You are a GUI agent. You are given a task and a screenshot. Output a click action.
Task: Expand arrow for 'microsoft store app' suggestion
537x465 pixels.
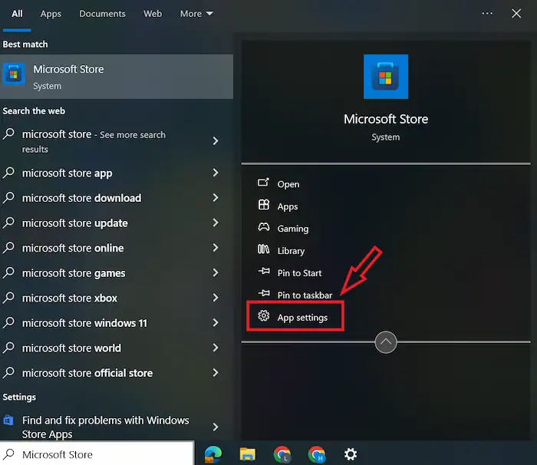click(216, 173)
